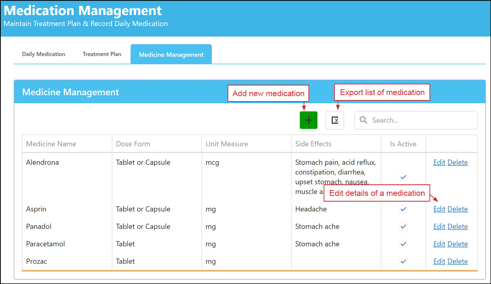Click the magnifier icon in the search box
Image resolution: width=491 pixels, height=284 pixels.
coord(363,120)
